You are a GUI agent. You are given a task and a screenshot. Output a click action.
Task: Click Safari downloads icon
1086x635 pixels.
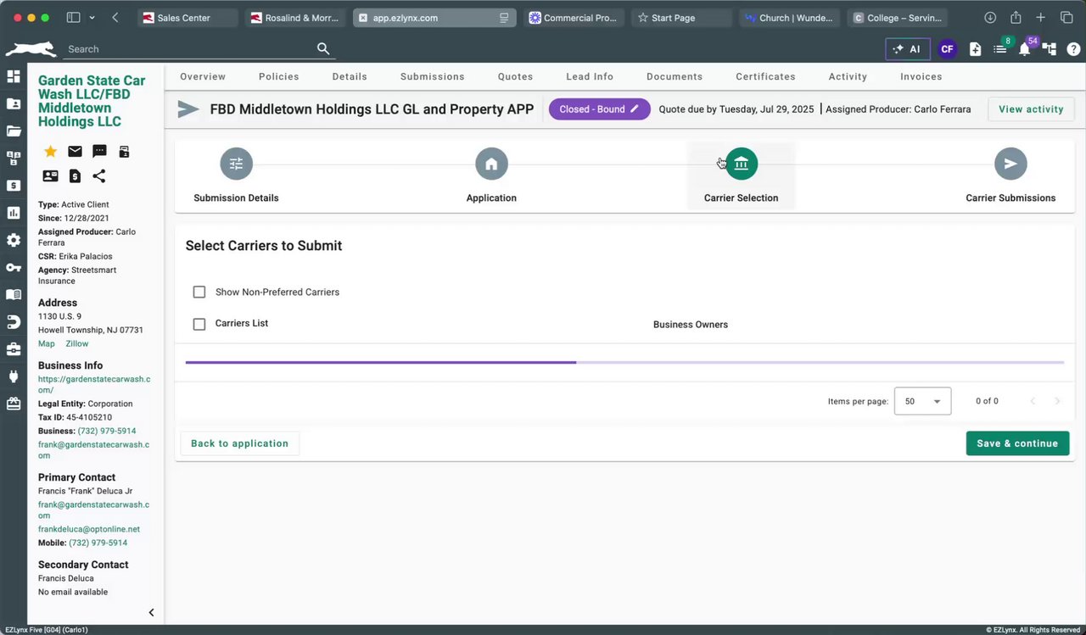point(990,18)
